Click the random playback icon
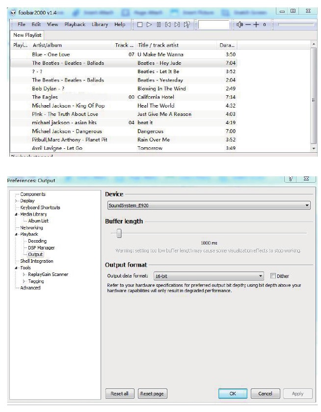Screen dimensions: 321x412 coord(187,25)
